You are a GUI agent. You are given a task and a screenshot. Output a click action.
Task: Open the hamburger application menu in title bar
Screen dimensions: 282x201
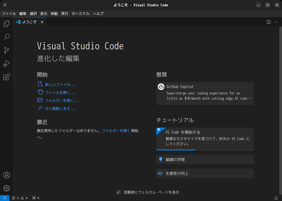click(5, 5)
